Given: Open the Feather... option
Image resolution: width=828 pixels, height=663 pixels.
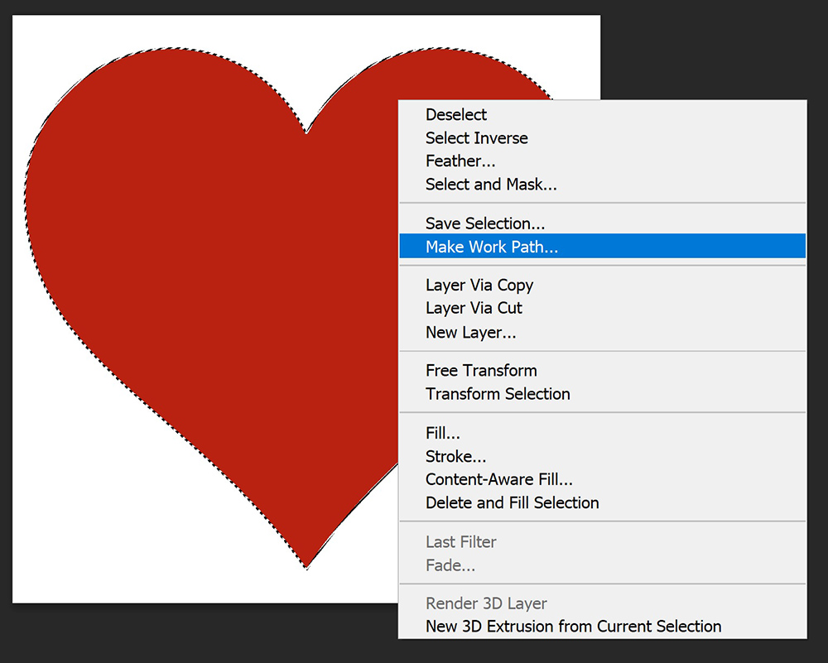Looking at the screenshot, I should point(603,161).
